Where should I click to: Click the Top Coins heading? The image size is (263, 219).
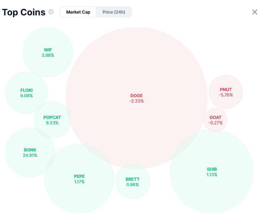(x=24, y=12)
